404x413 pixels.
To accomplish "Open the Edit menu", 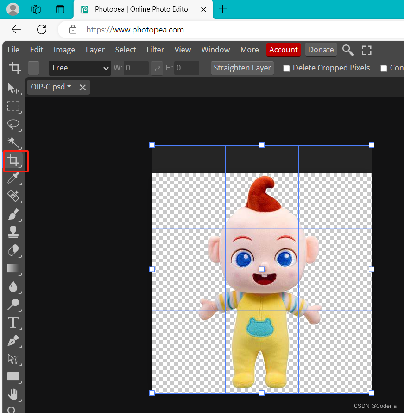I will (x=36, y=50).
